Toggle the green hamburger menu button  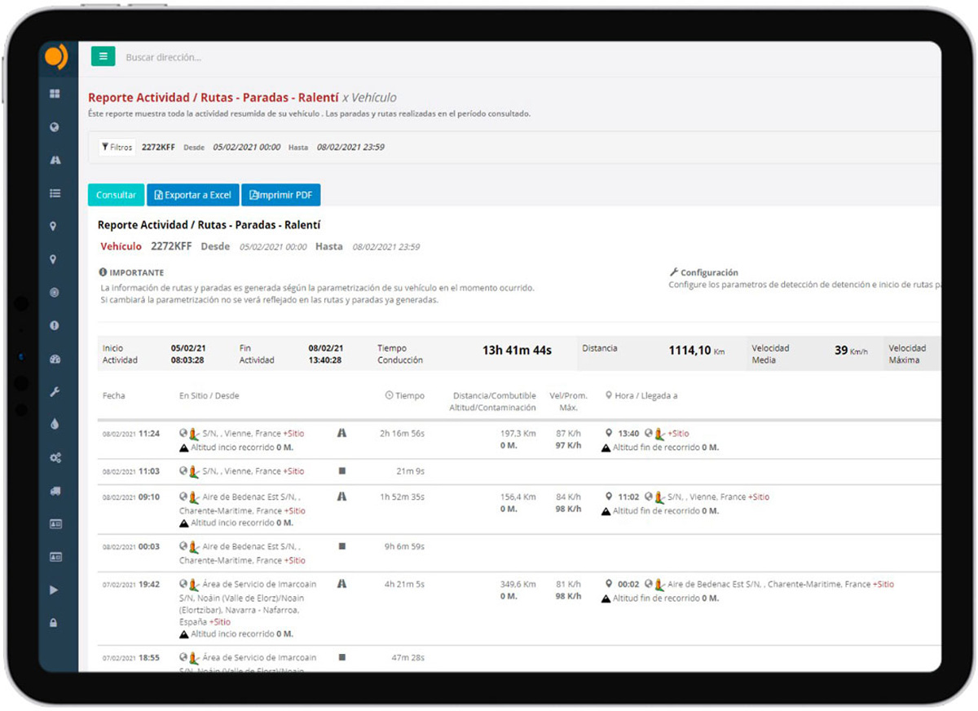click(103, 57)
